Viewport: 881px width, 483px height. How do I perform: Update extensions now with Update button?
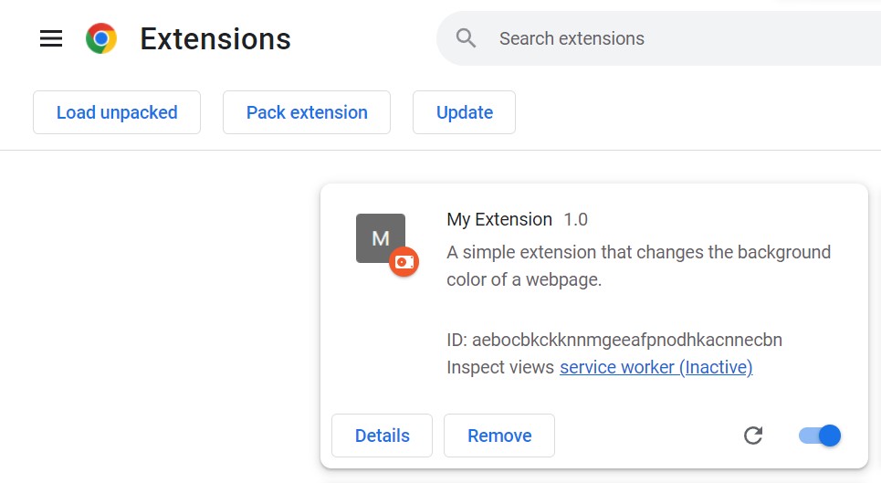point(464,112)
